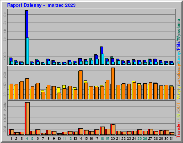Click the 'Strony' legend label

[178, 58]
